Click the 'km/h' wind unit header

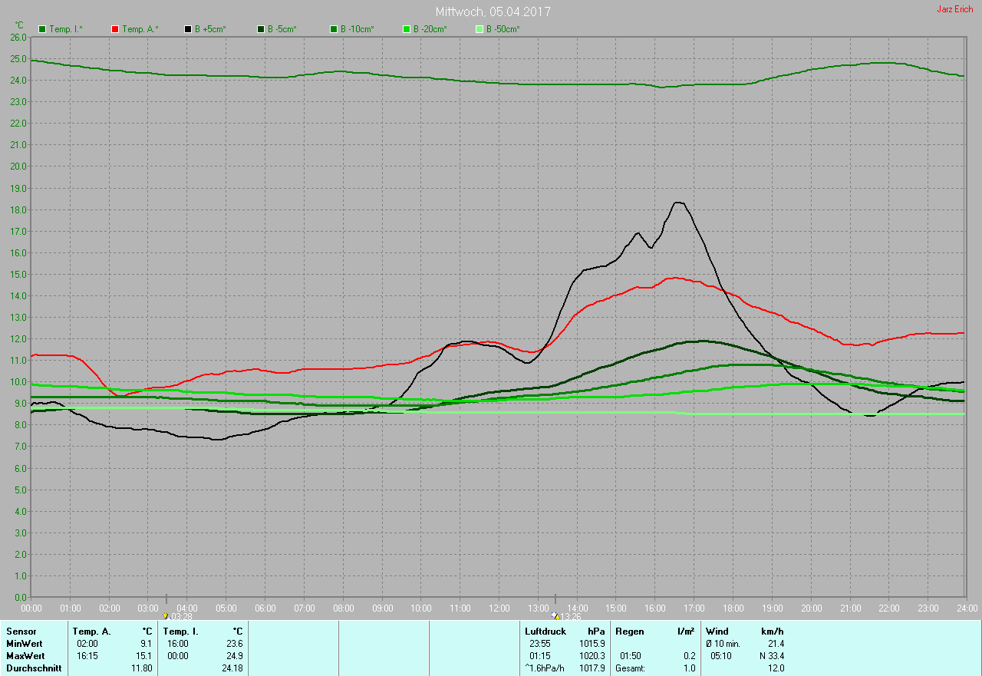coord(773,631)
